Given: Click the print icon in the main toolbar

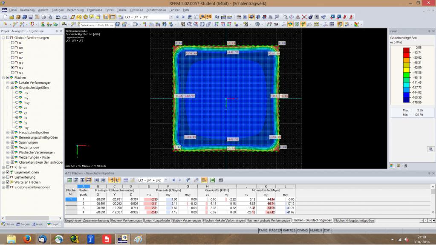Looking at the screenshot, I should pos(43,17).
